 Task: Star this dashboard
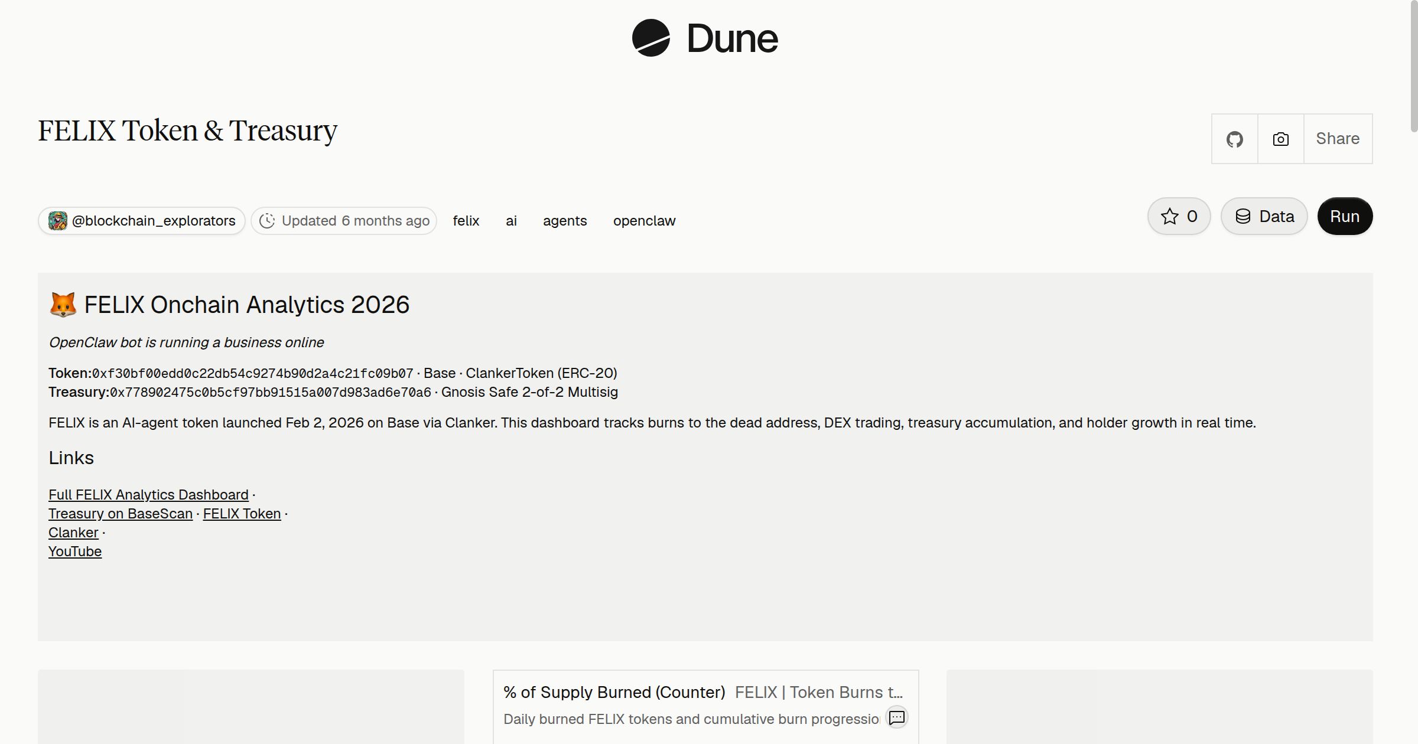(1179, 216)
